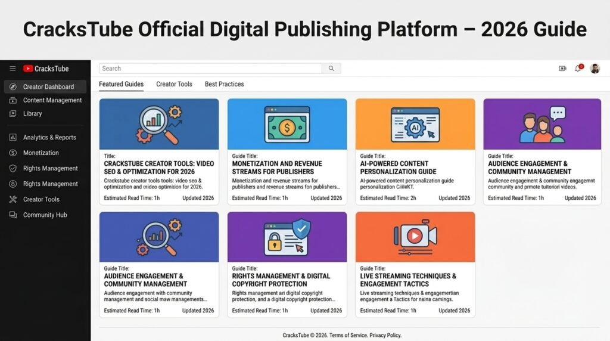The width and height of the screenshot is (610, 341).
Task: Click the title MONETIZATION AND REVENUE STREAMS FOR PUBLISHERS
Action: (x=277, y=168)
